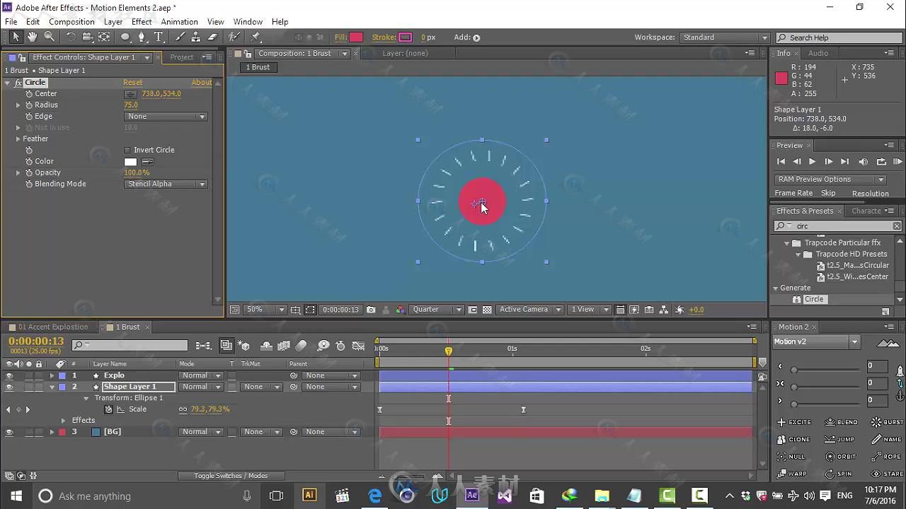The width and height of the screenshot is (906, 509).
Task: Enable motion blur timeline switch
Action: [302, 346]
